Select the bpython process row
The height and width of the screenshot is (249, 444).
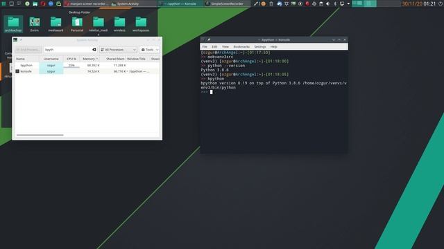87,65
